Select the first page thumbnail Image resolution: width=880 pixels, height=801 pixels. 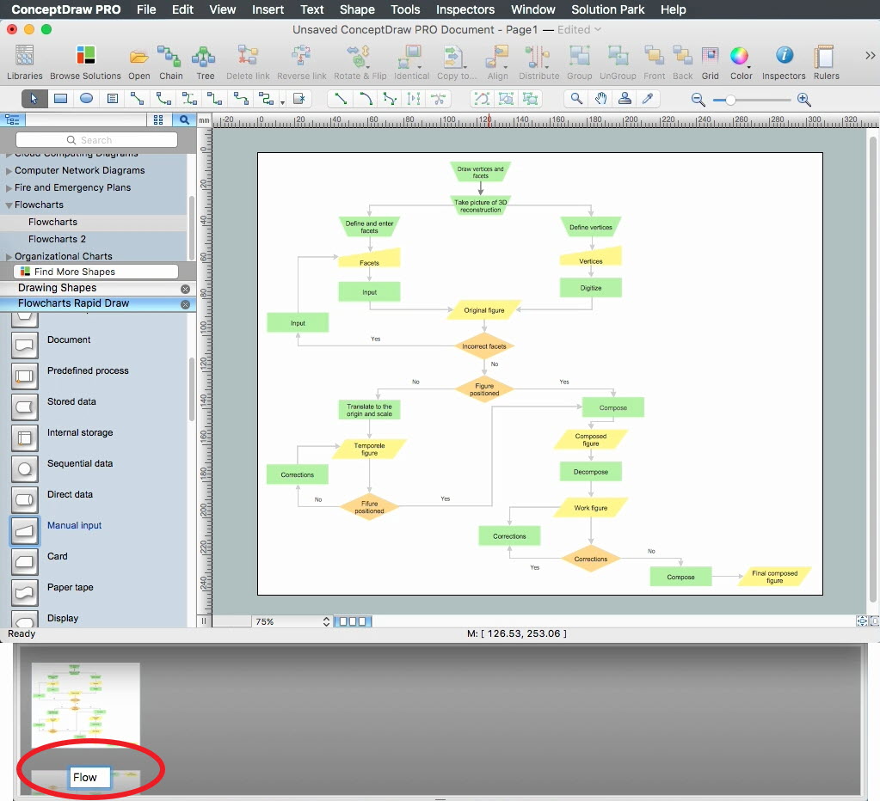click(85, 705)
